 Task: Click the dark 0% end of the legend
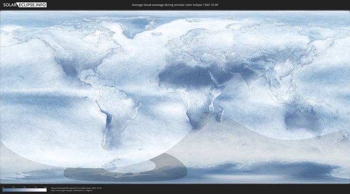pos(4,190)
